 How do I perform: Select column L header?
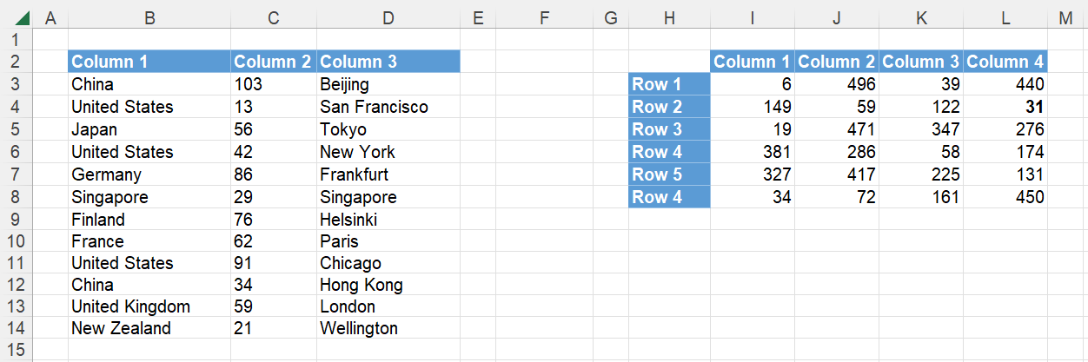[x=1005, y=17]
